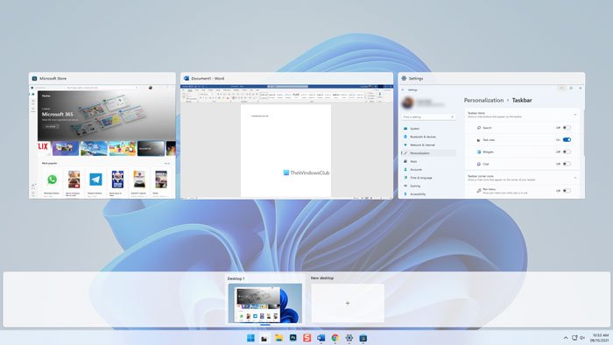Screen dimensions: 613x345
Task: Click the Word icon in the taskbar
Action: click(321, 338)
